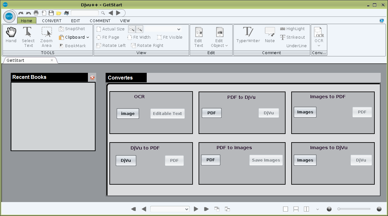The image size is (388, 216).
Task: Add a Note comment
Action: coord(270,35)
